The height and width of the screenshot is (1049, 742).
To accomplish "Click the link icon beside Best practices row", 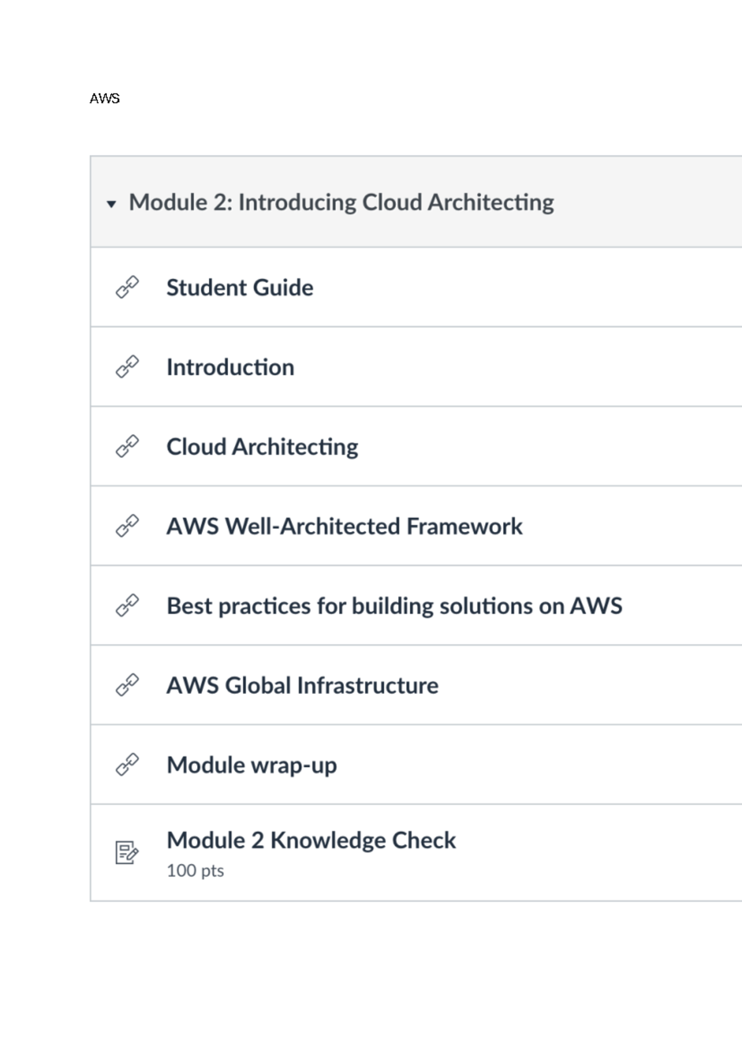I will click(x=127, y=606).
